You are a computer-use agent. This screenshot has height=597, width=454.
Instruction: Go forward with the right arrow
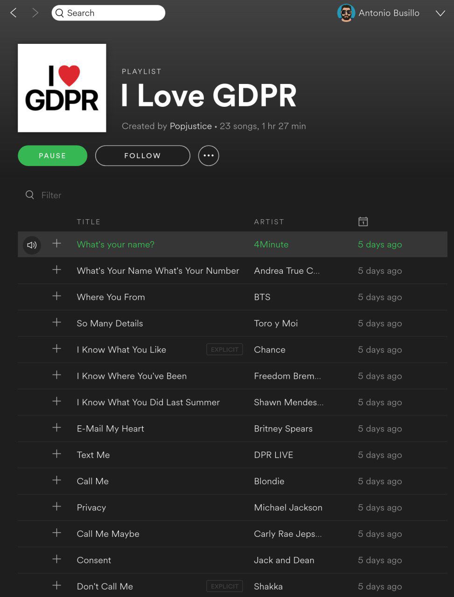click(35, 13)
